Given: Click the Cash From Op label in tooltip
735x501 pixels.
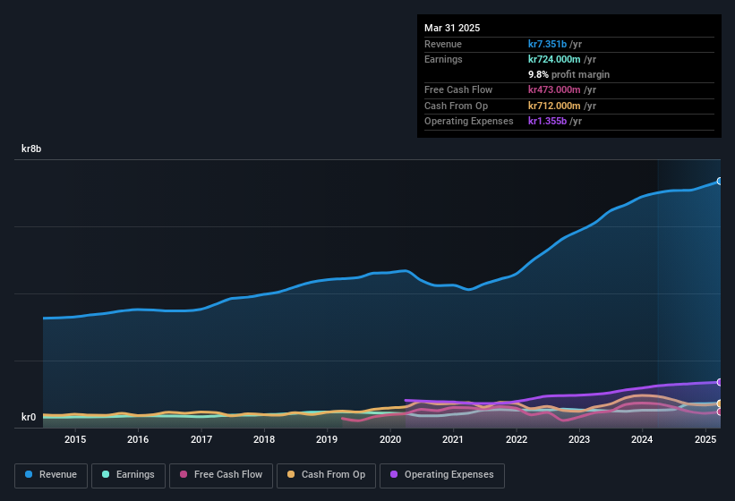Looking at the screenshot, I should tap(456, 106).
